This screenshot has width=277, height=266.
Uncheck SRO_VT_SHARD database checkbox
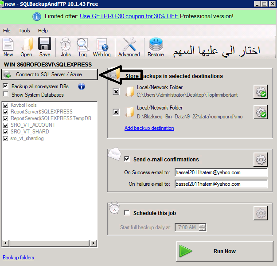coord(5,132)
